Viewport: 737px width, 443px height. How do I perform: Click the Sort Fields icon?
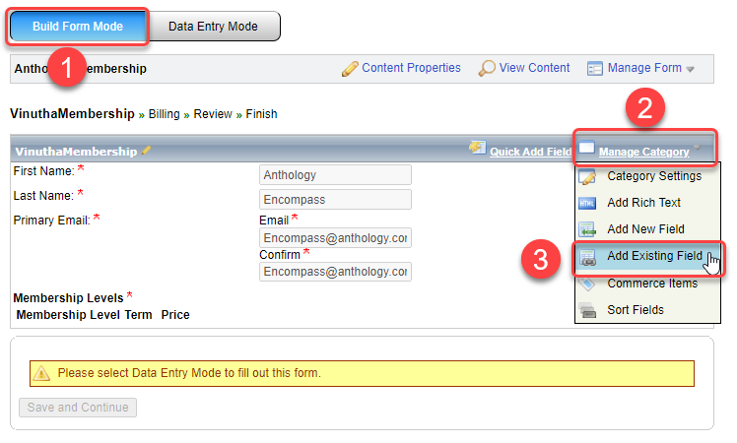pos(588,310)
